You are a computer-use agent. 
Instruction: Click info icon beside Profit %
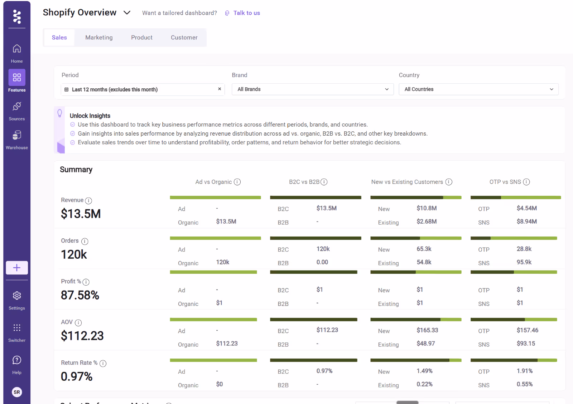86,282
